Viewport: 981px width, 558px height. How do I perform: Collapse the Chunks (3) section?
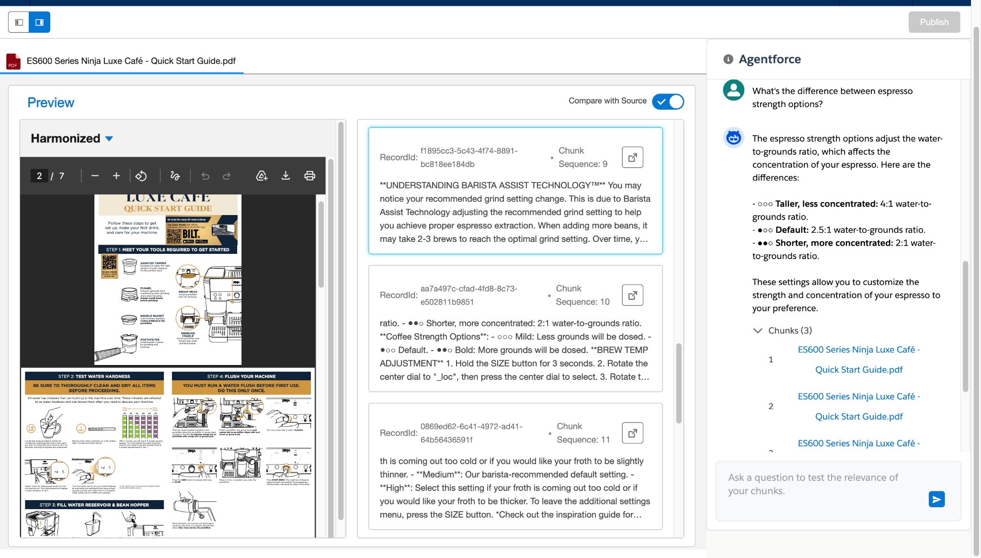pyautogui.click(x=758, y=330)
